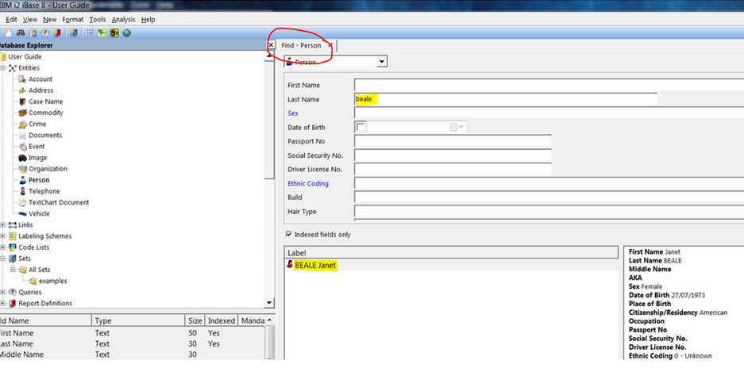Collapse the All Sets folder node

pyautogui.click(x=13, y=270)
